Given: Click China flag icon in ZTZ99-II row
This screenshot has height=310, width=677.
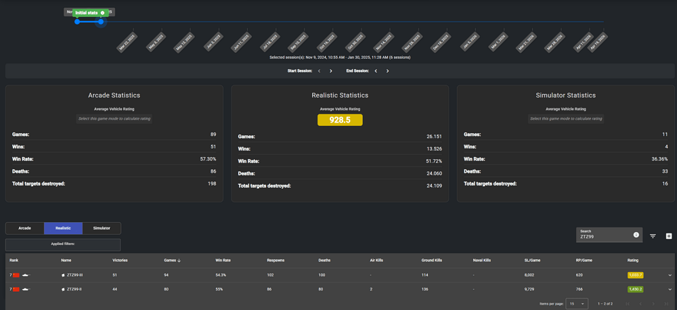Looking at the screenshot, I should [x=16, y=289].
